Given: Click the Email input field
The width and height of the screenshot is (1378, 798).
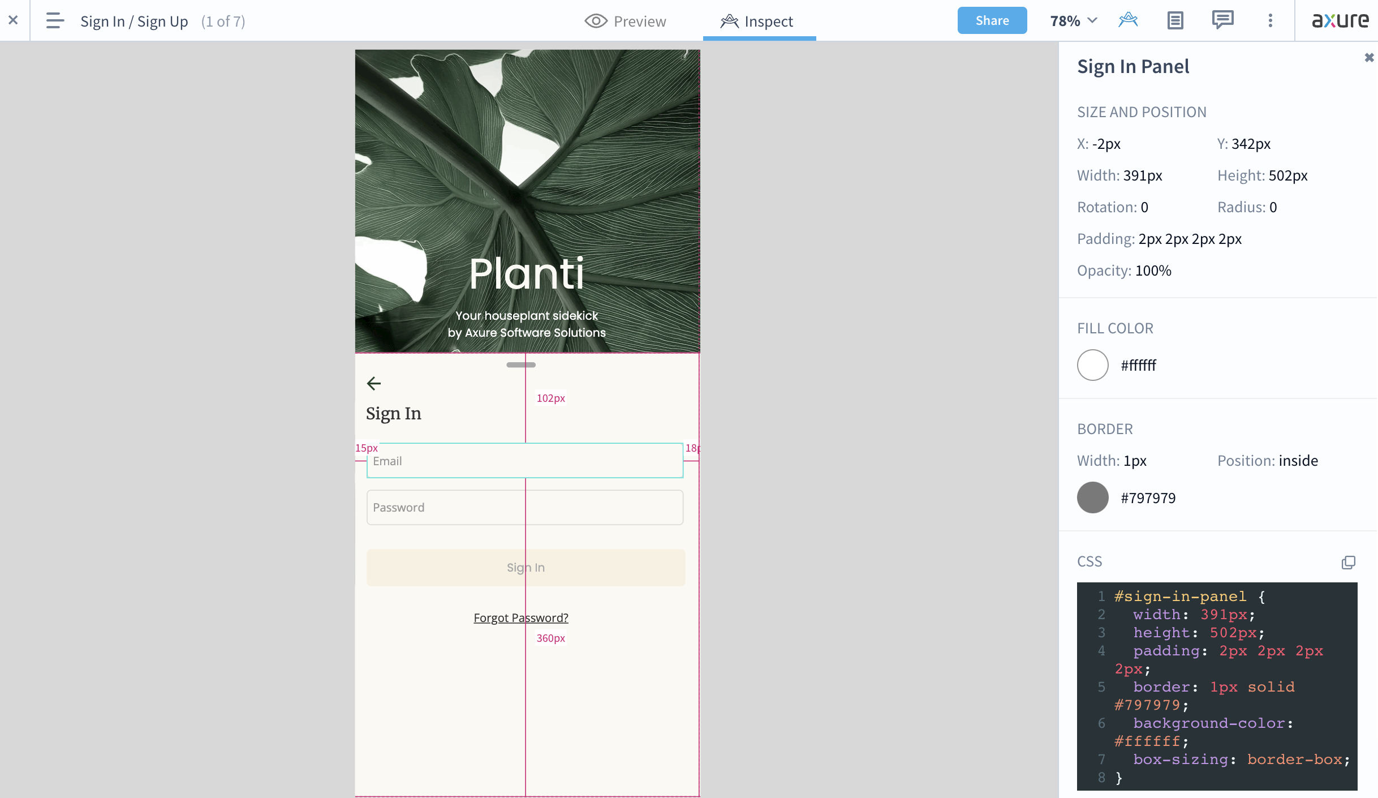Looking at the screenshot, I should 525,461.
